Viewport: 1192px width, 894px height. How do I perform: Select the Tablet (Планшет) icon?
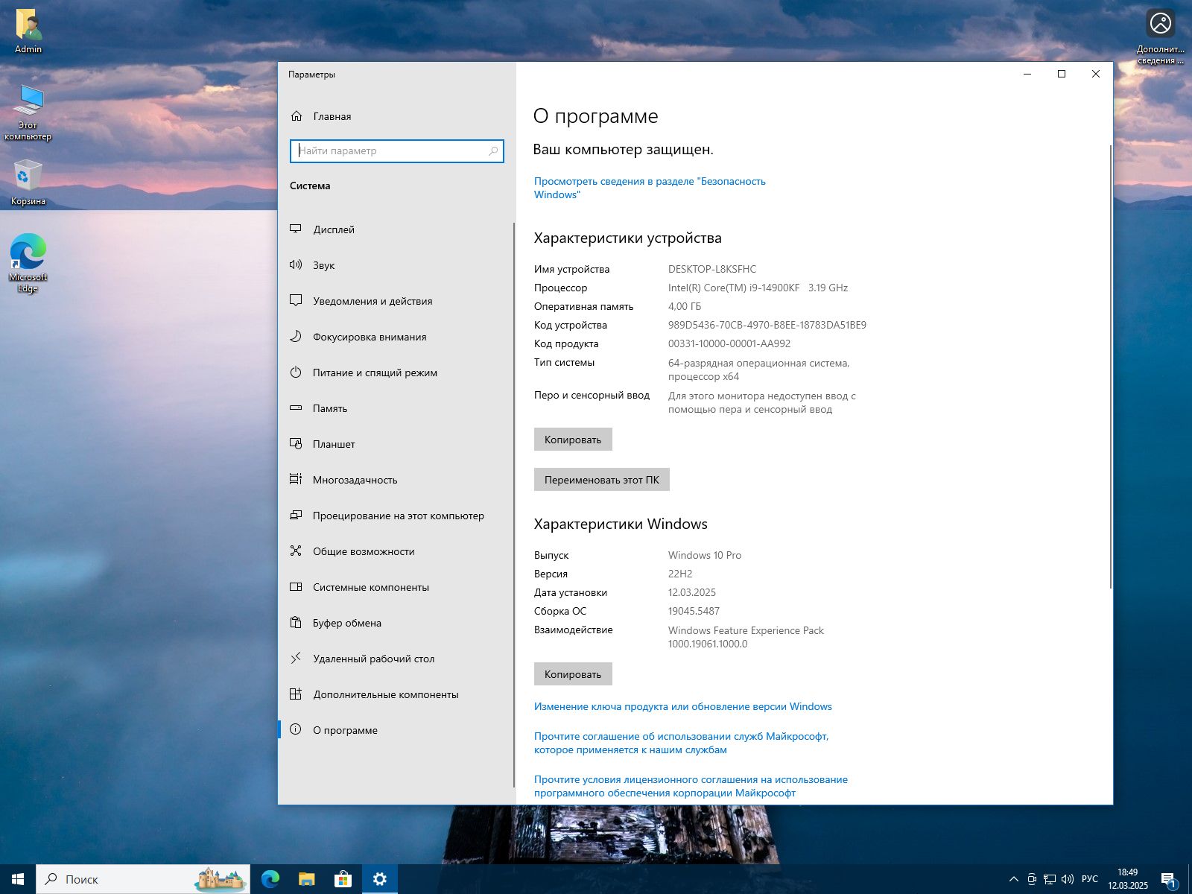[x=296, y=443]
